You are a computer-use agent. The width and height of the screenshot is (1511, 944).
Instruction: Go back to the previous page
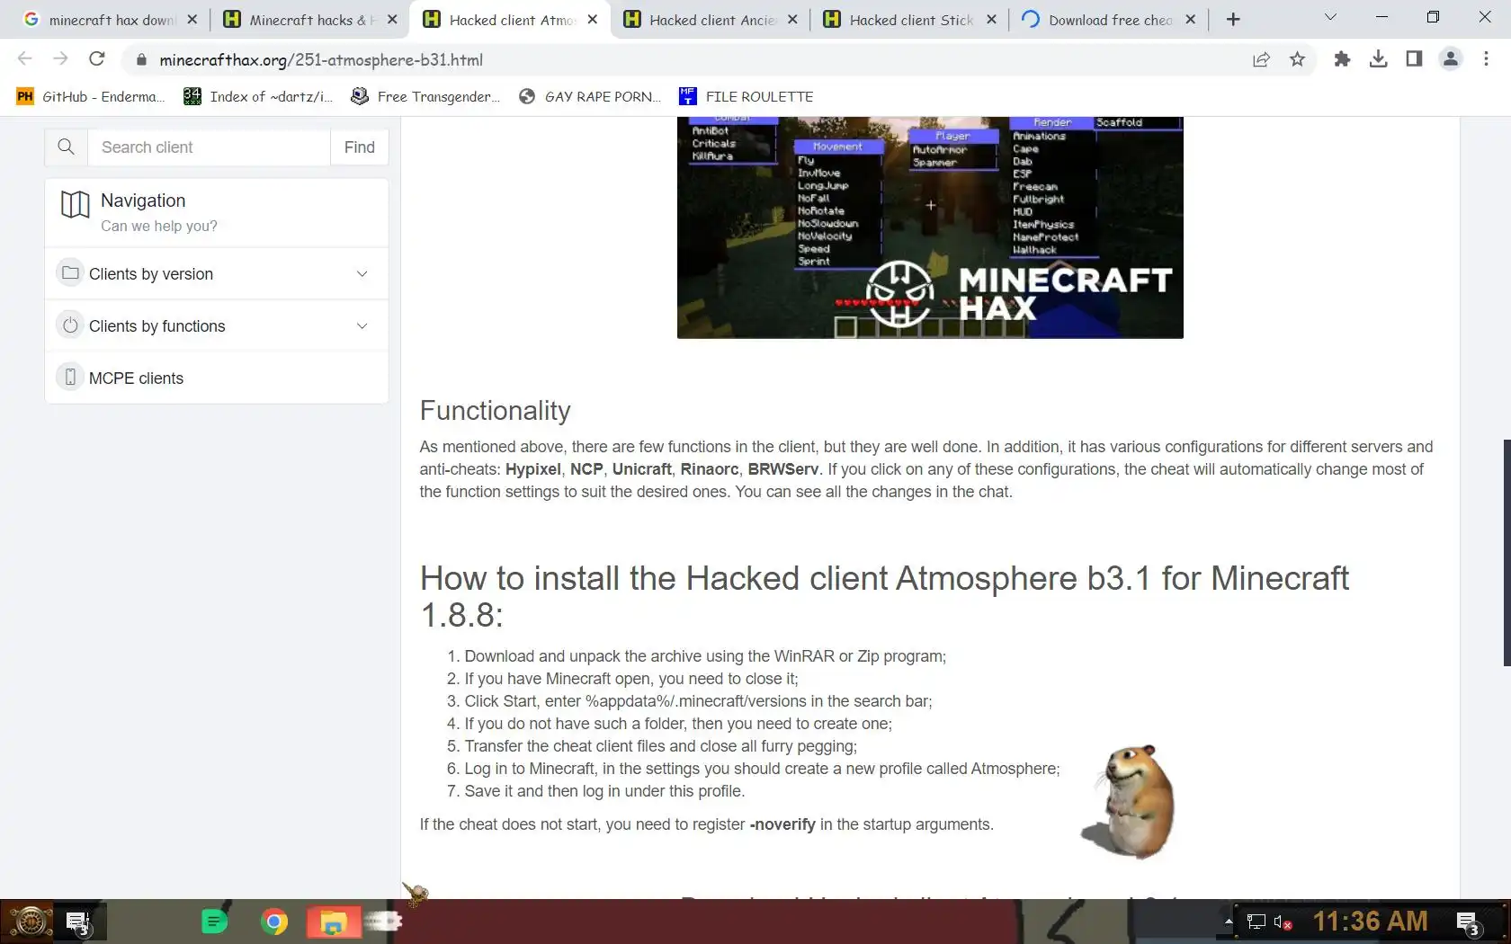pyautogui.click(x=25, y=59)
